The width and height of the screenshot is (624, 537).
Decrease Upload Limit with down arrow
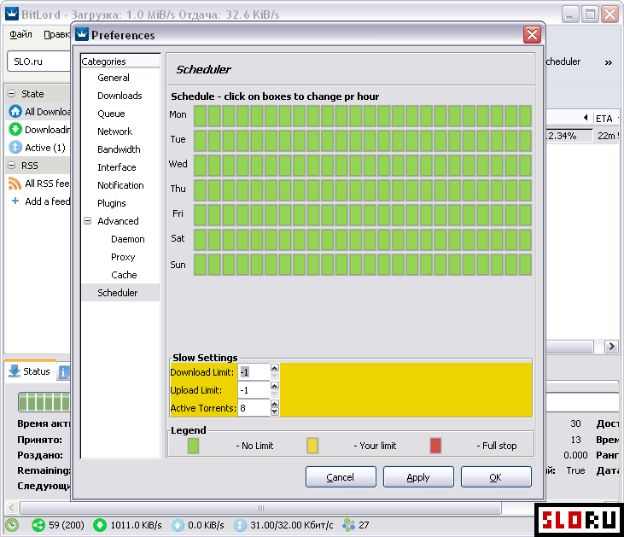tap(275, 394)
